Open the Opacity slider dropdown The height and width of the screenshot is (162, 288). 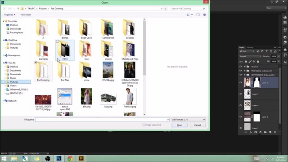[x=279, y=56]
